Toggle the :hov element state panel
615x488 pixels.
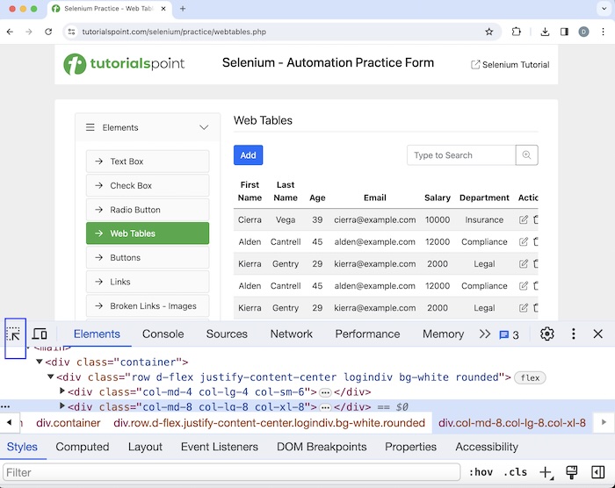tap(481, 472)
